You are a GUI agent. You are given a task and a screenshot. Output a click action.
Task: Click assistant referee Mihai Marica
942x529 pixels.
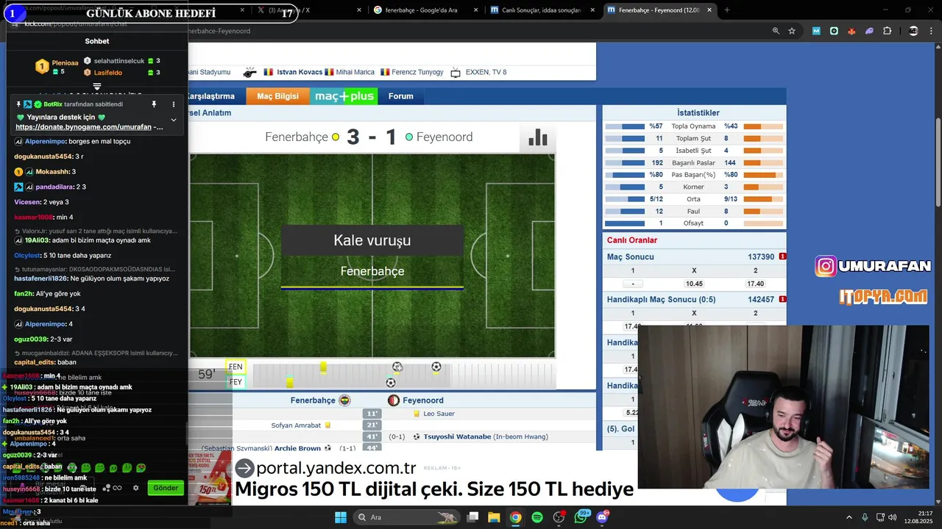coord(355,72)
